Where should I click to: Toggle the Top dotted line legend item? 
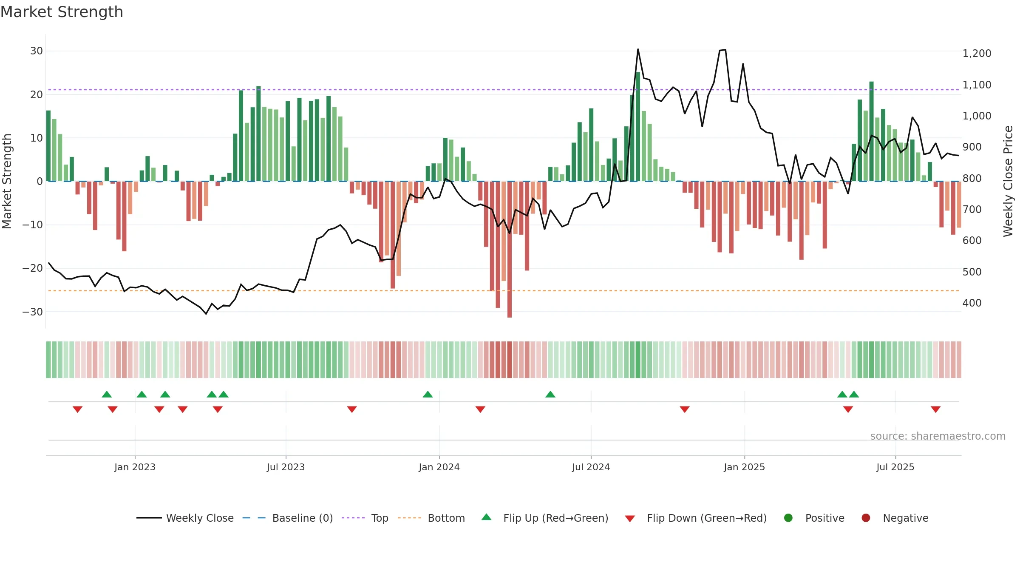click(365, 518)
